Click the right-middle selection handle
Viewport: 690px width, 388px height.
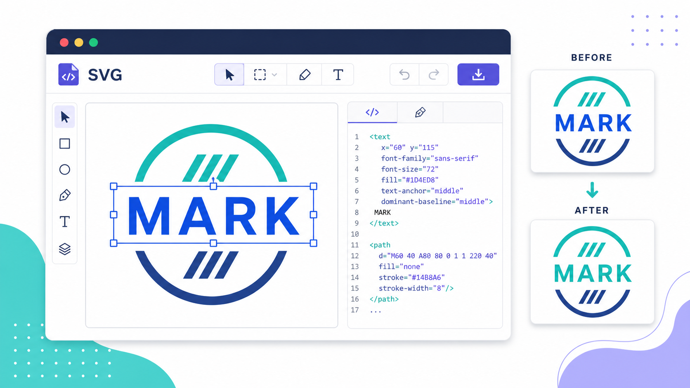point(314,214)
